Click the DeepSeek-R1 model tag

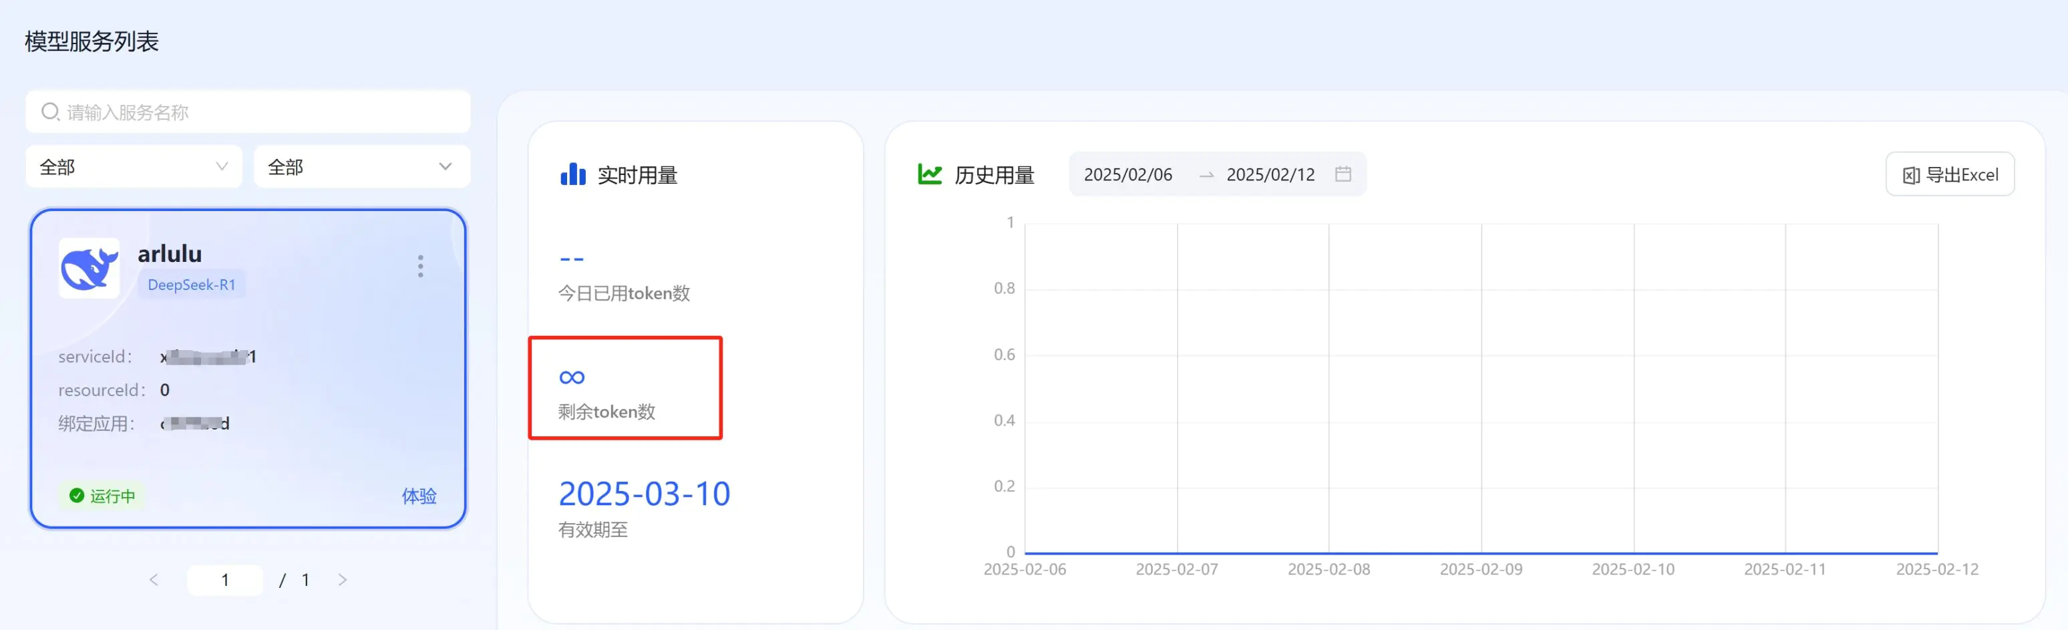click(x=191, y=285)
